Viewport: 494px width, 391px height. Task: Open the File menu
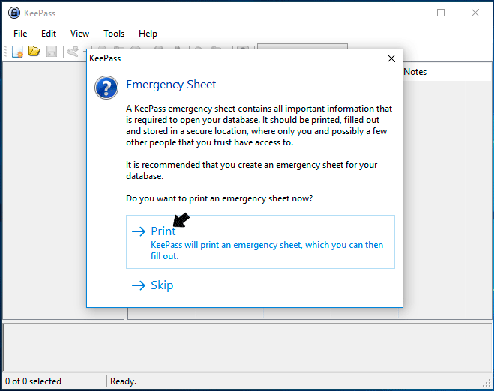[20, 34]
